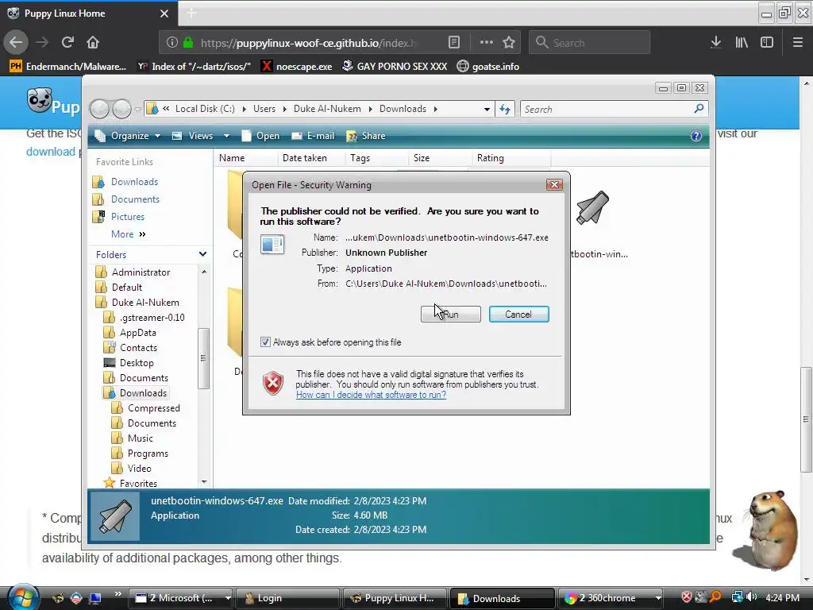The height and width of the screenshot is (610, 813).
Task: Sort by Size column header
Action: [439, 158]
